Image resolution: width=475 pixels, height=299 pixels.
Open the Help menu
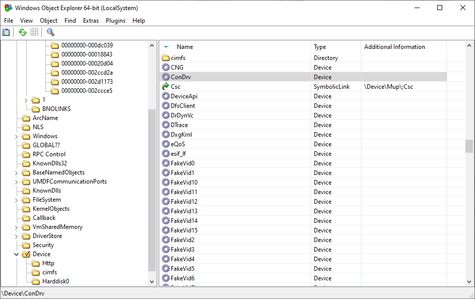pyautogui.click(x=139, y=21)
